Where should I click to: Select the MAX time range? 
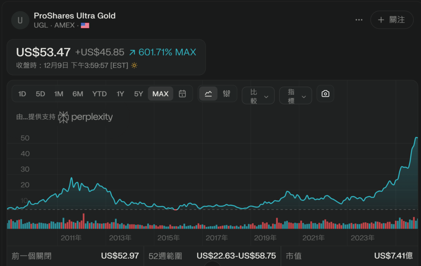coord(160,94)
